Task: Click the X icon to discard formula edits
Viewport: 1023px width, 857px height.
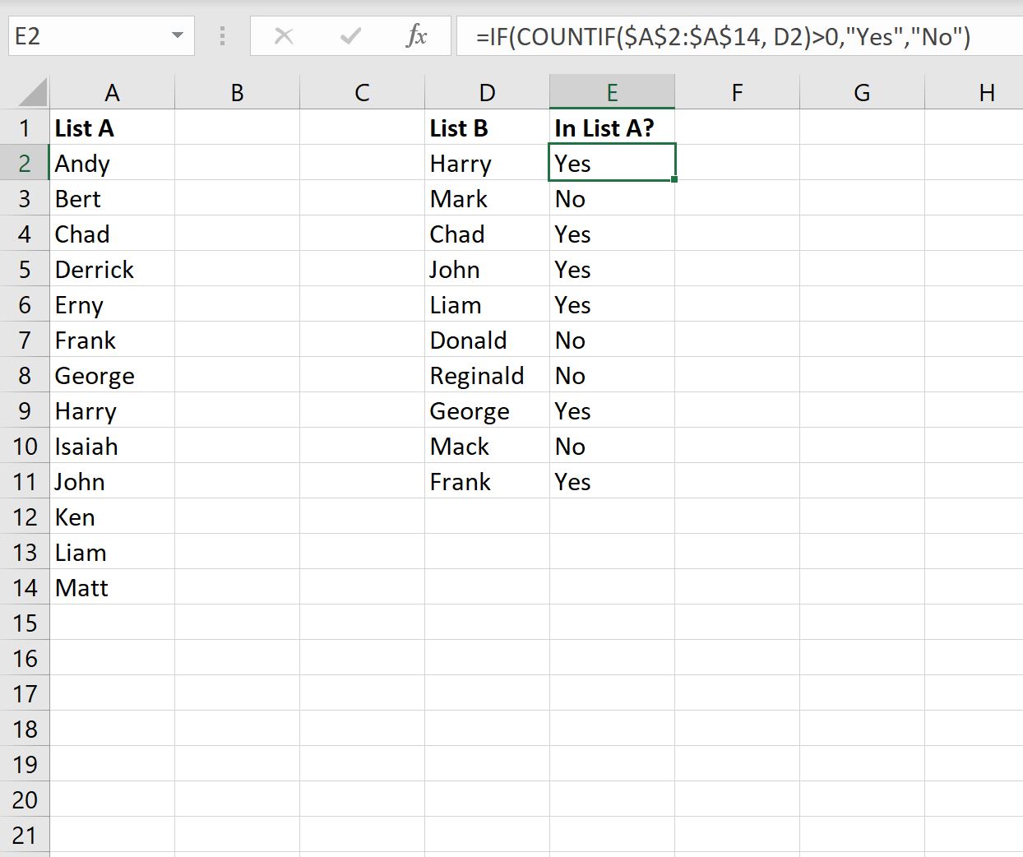Action: pyautogui.click(x=284, y=36)
